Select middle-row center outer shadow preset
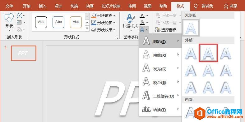The height and width of the screenshot is (122, 245). 208,71
